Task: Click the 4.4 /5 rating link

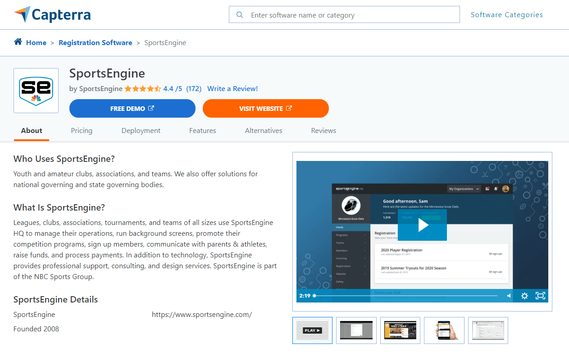Action: pos(173,89)
